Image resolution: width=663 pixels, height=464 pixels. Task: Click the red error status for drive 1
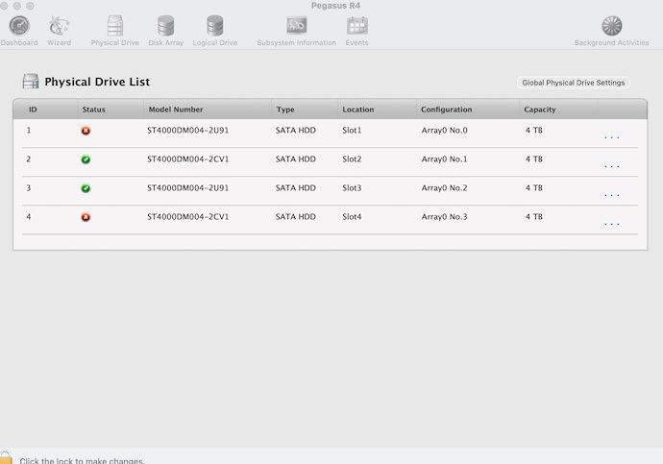pyautogui.click(x=86, y=131)
